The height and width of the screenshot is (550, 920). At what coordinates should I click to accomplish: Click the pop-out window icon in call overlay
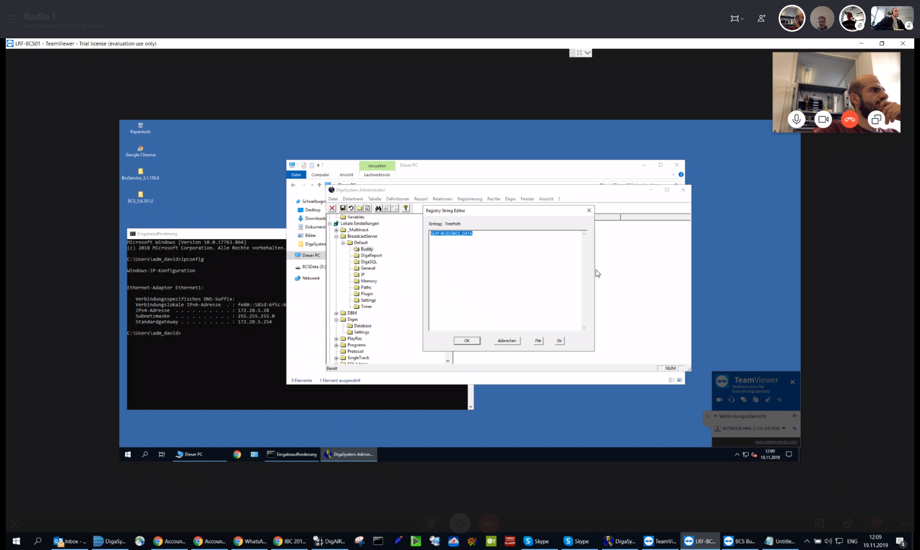pos(876,119)
